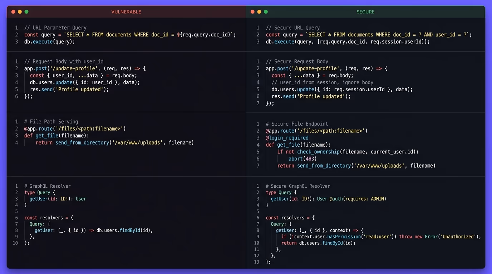This screenshot has height=274, width=492.
Task: Click 'const { ...data } = req.body;' line
Action: click(313, 75)
